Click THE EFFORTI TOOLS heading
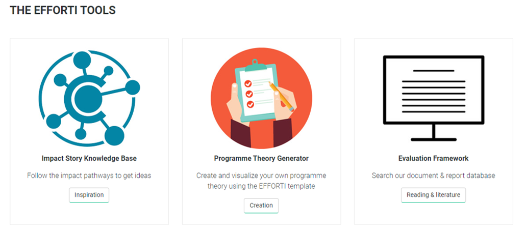The image size is (525, 233). [x=63, y=10]
